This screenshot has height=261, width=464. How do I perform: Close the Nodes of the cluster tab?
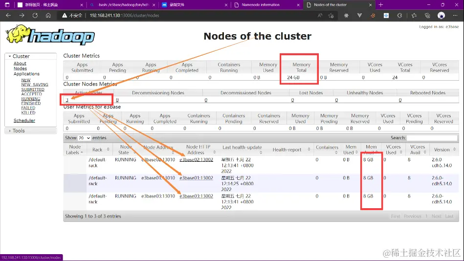tap(371, 5)
